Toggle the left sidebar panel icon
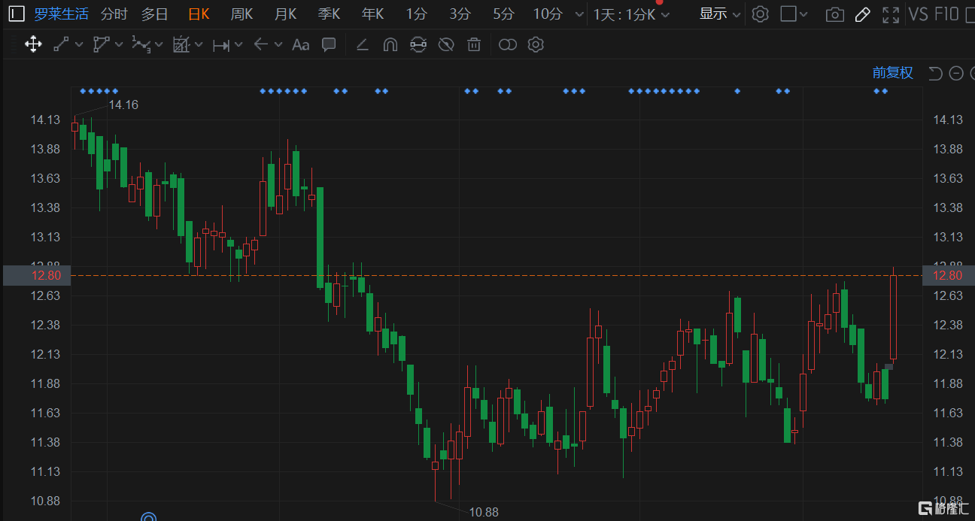Viewport: 975px width, 521px height. [17, 14]
